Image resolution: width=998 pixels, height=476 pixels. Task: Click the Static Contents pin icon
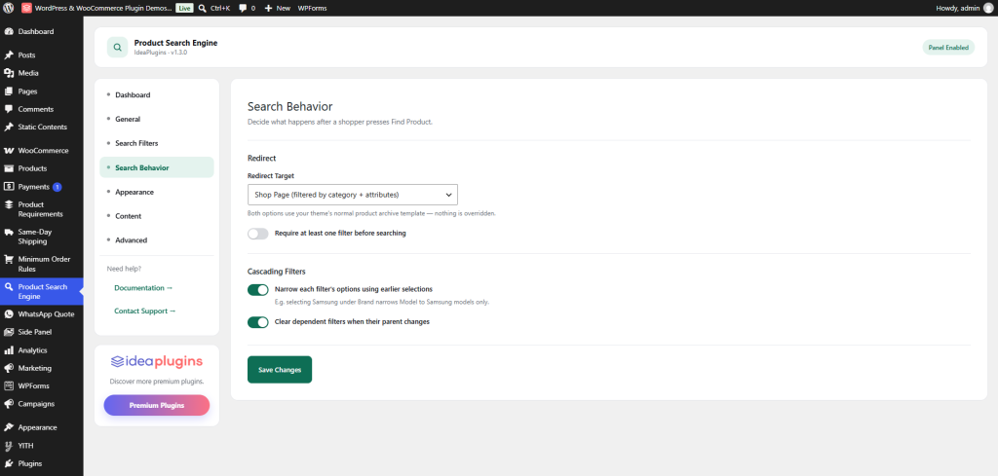9,127
